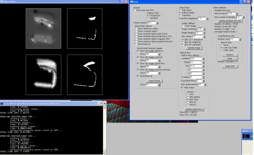The height and width of the screenshot is (155, 254).
Task: Select the CPU version radio button
Action: [x=188, y=95]
